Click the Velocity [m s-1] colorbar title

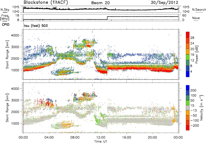coord(201,108)
